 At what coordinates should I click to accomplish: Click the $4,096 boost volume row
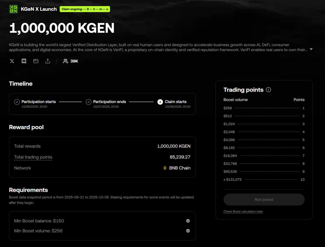[264, 140]
